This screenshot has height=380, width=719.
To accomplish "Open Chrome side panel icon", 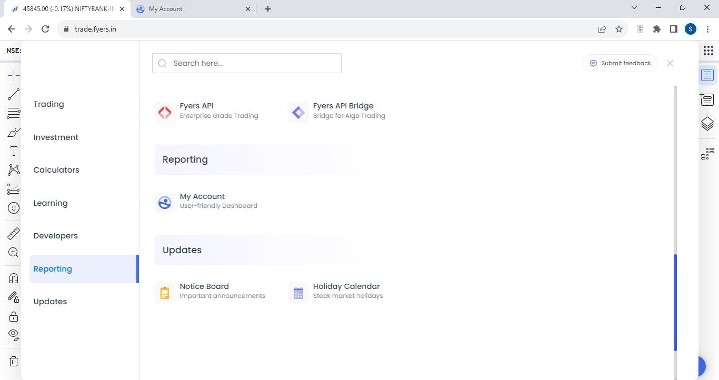I will point(674,29).
